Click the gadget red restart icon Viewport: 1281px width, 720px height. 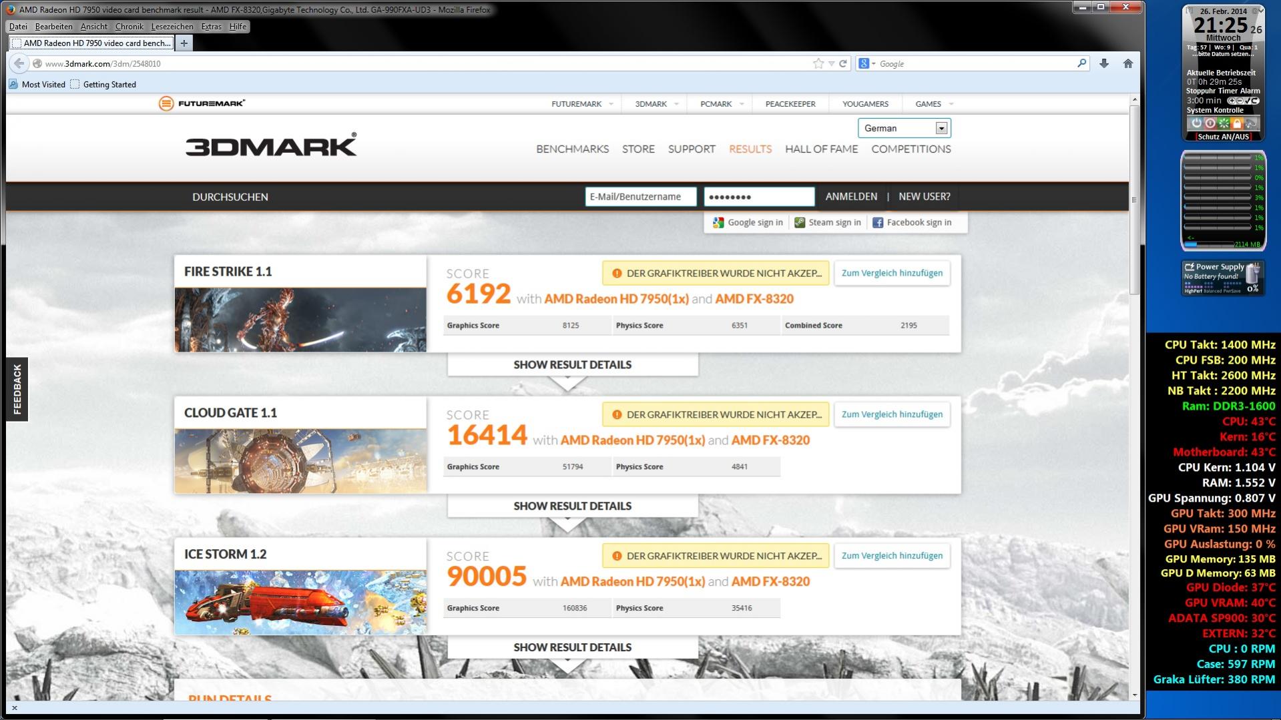1210,123
